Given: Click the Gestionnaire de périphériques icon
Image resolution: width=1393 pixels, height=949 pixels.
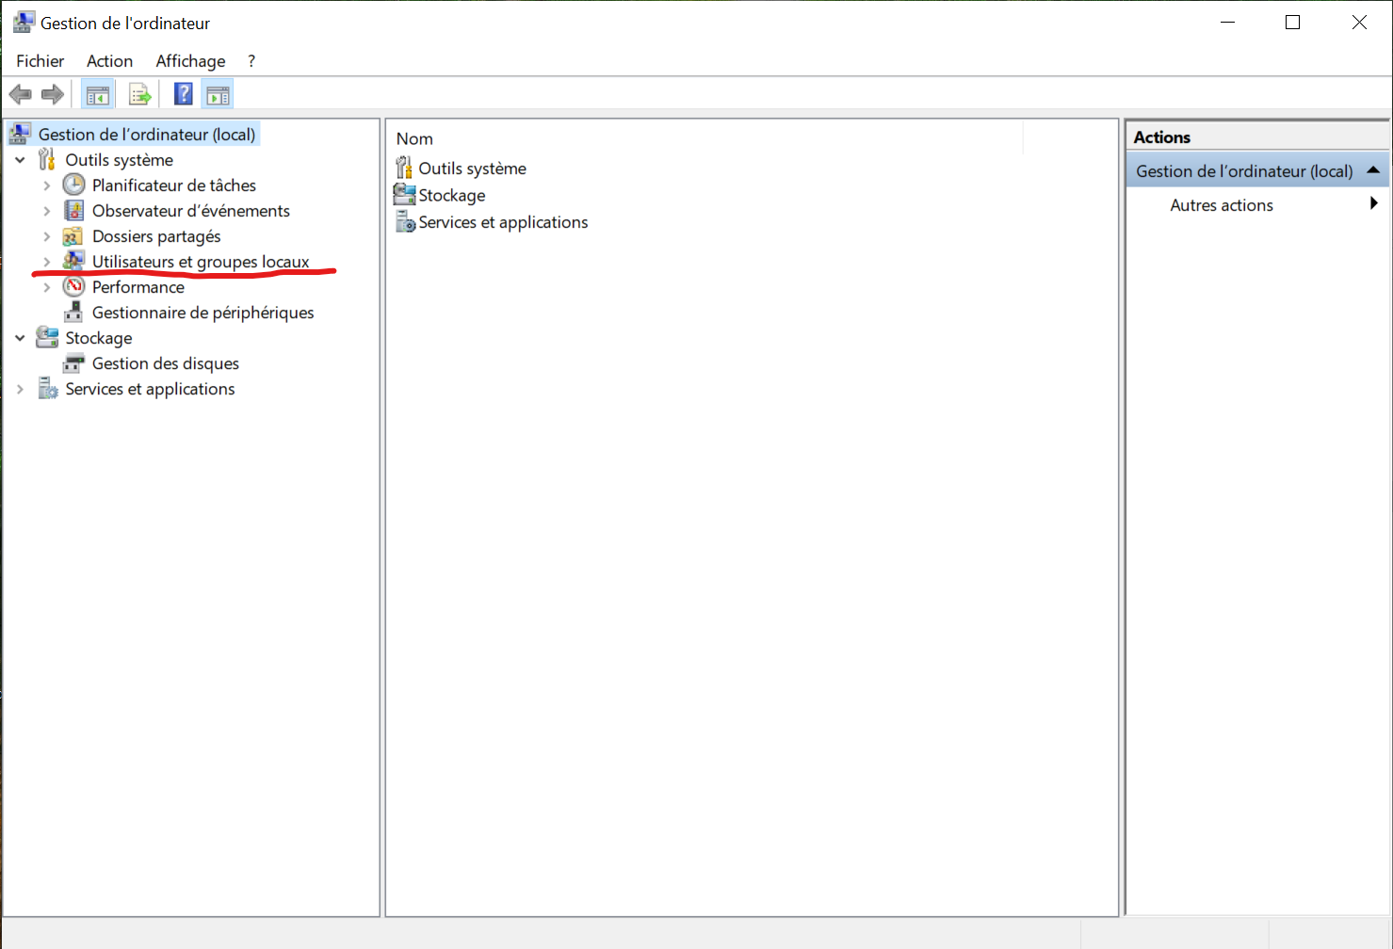Looking at the screenshot, I should pos(73,313).
